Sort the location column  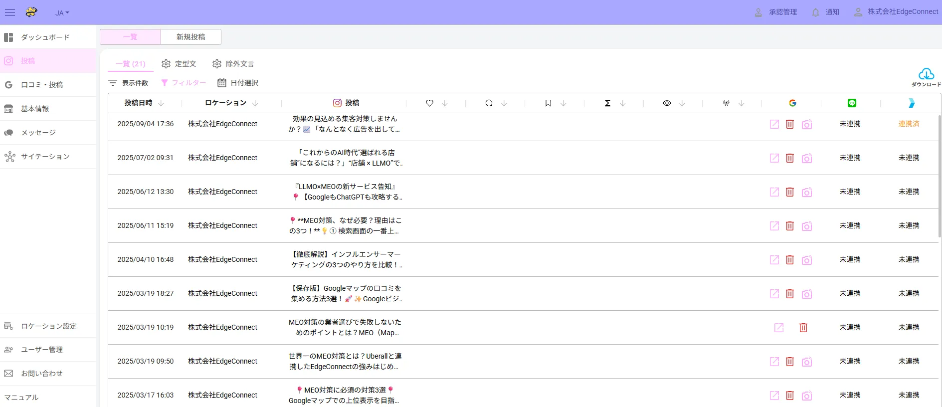pyautogui.click(x=255, y=103)
